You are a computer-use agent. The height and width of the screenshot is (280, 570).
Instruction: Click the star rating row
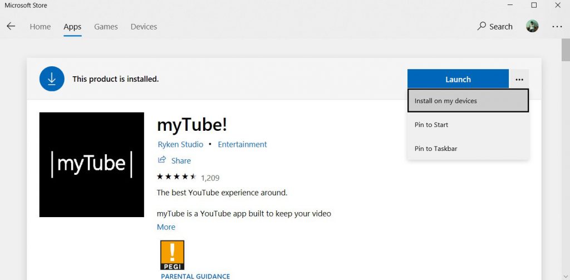point(176,177)
